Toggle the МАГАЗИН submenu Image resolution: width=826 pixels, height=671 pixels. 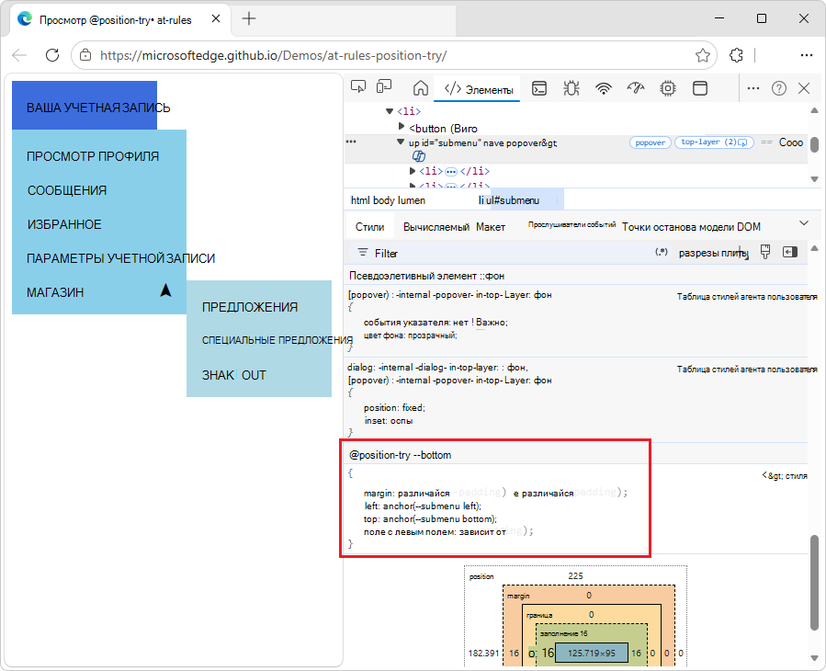pos(99,292)
